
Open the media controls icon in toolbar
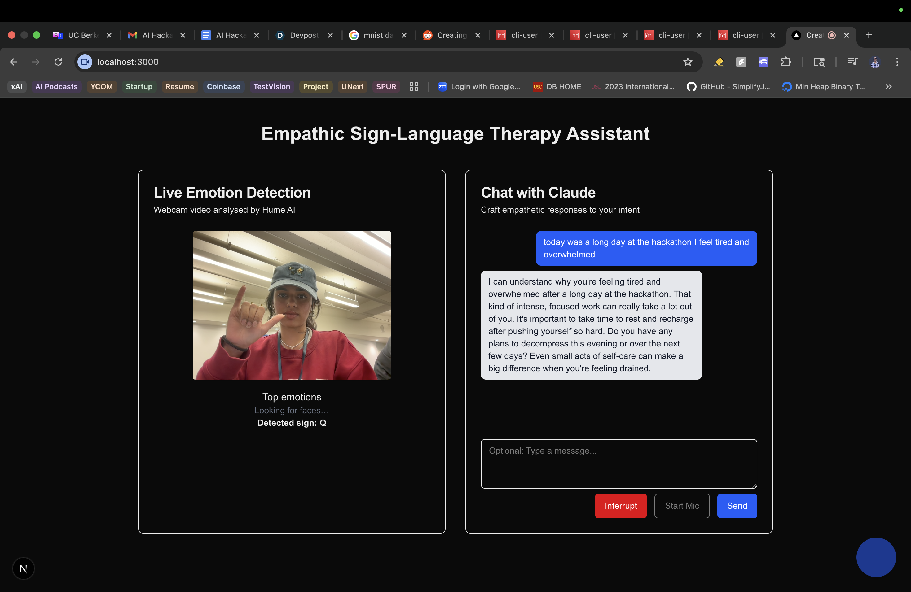pyautogui.click(x=852, y=62)
